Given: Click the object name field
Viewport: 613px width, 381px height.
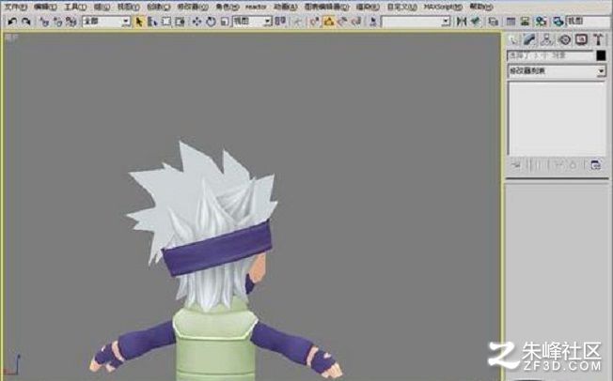Looking at the screenshot, I should click(x=550, y=55).
